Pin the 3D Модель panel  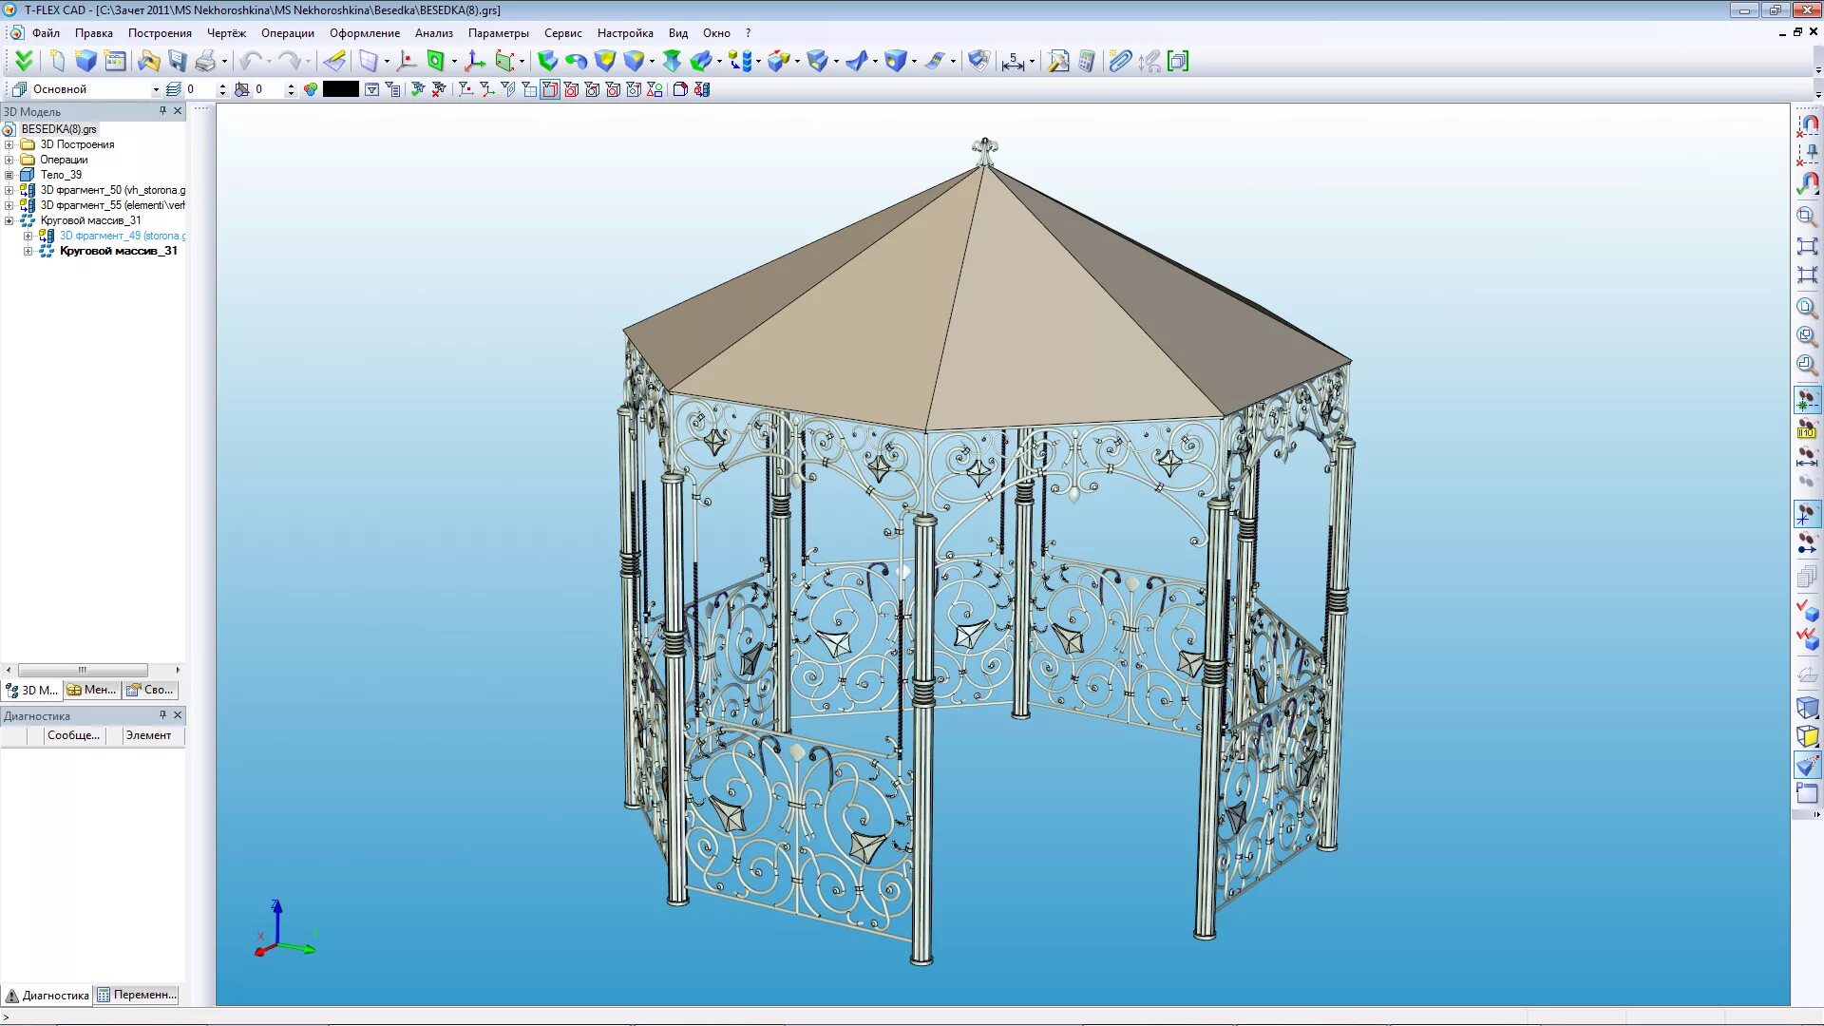(x=162, y=111)
